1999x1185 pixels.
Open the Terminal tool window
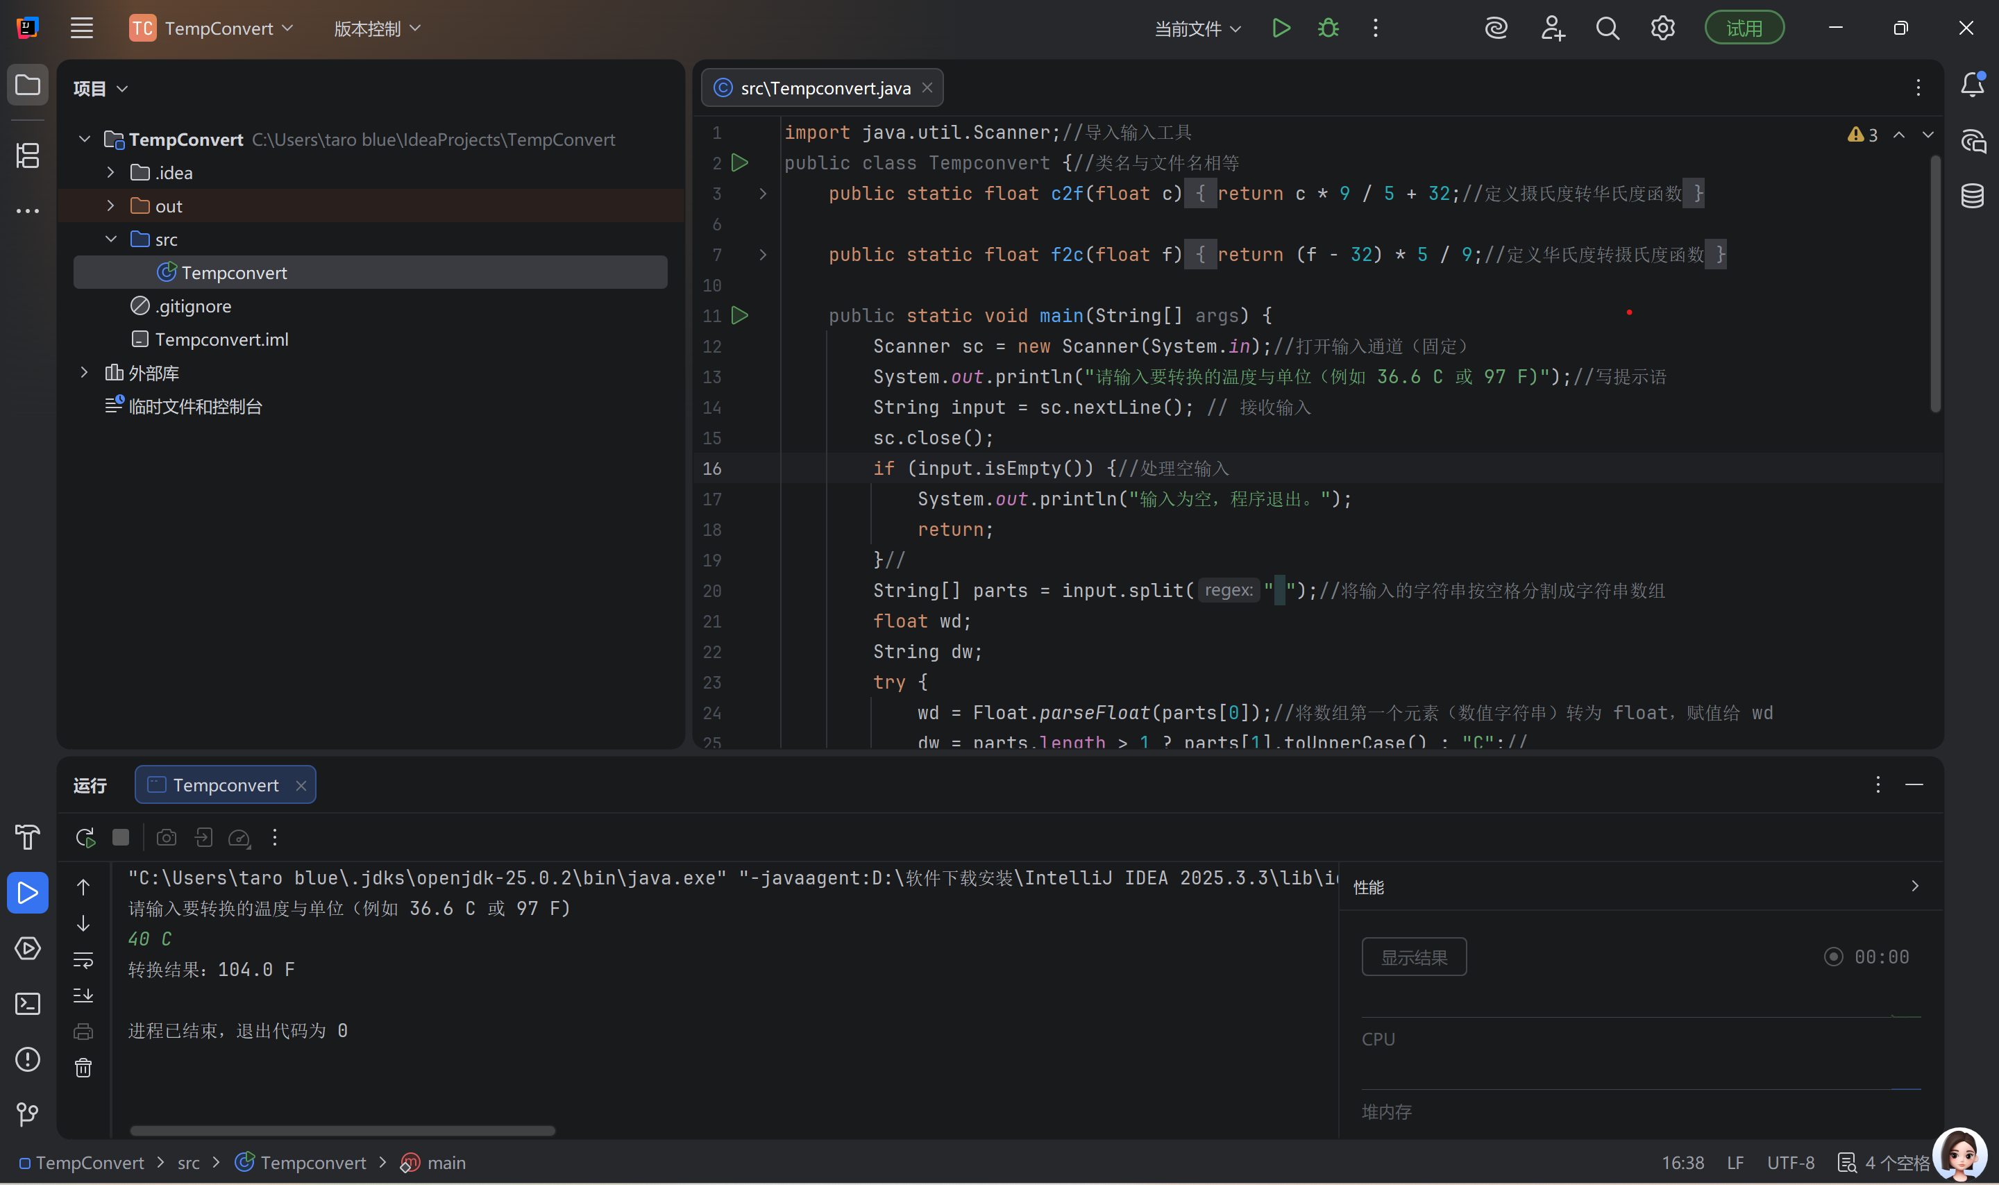(x=28, y=1004)
